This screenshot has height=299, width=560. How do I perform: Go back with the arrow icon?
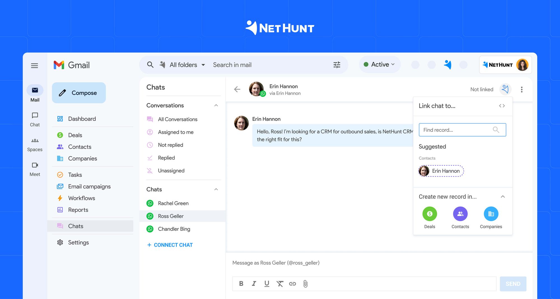tap(237, 89)
